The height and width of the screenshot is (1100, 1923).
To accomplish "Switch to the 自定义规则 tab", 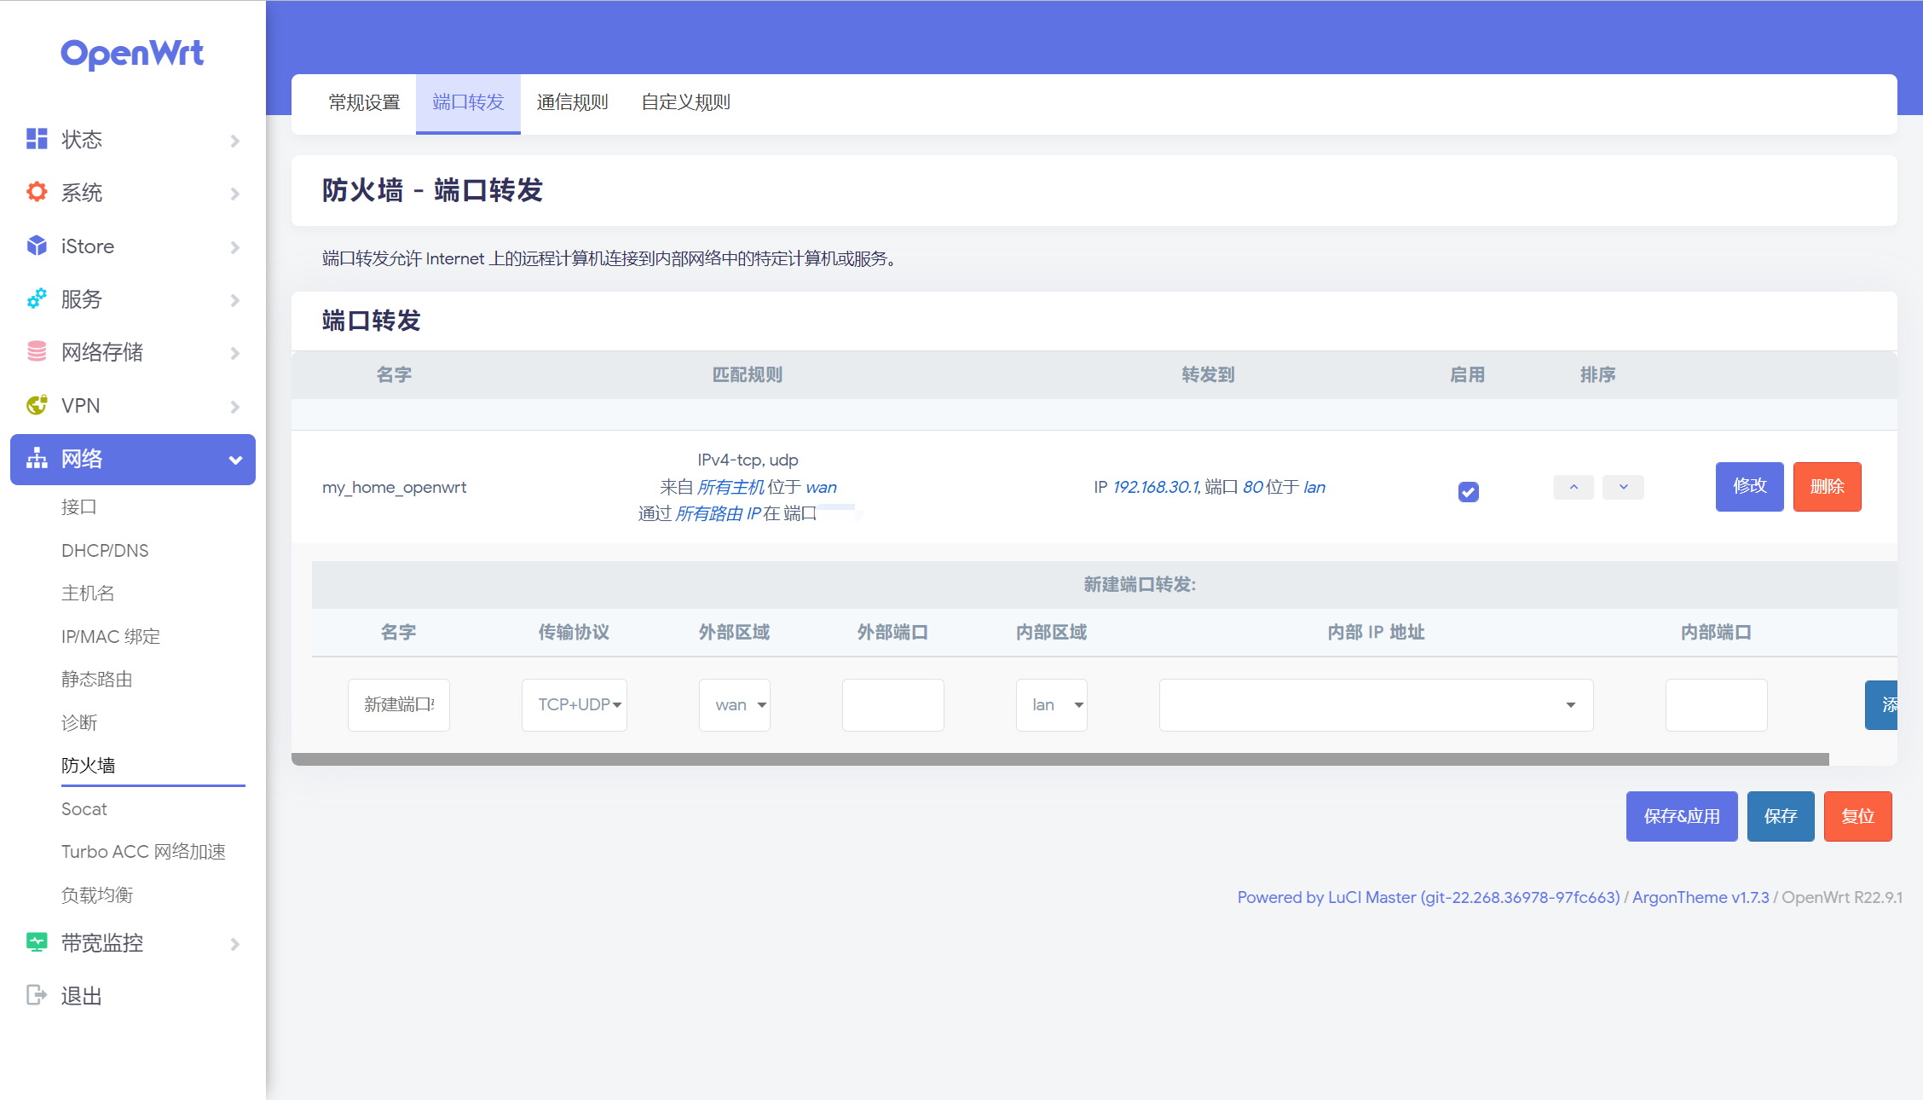I will point(685,102).
